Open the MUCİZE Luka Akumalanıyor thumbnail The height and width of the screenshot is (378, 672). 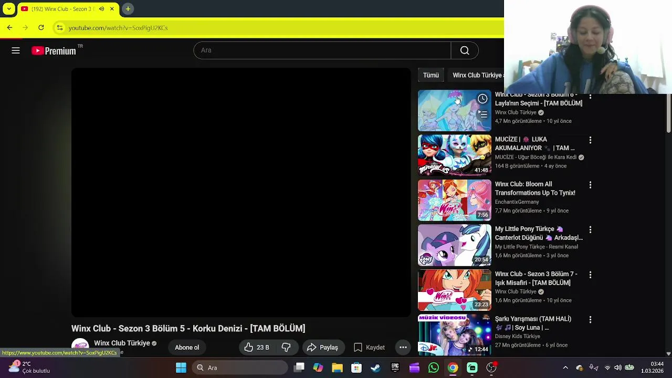coord(455,155)
